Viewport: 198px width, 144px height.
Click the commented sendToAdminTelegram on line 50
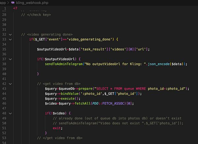(x=118, y=123)
